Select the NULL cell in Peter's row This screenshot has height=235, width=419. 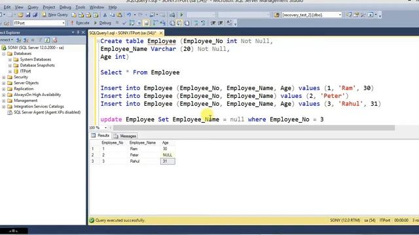(x=168, y=155)
